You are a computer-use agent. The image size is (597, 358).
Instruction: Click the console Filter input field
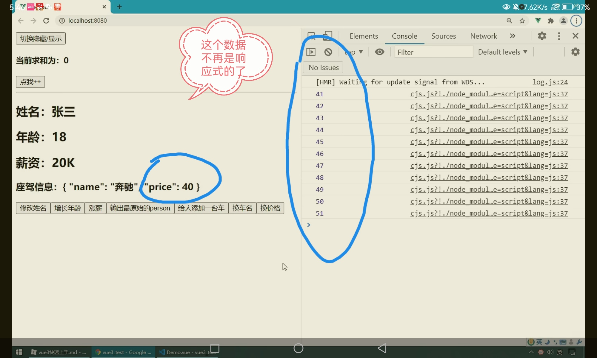tap(433, 52)
